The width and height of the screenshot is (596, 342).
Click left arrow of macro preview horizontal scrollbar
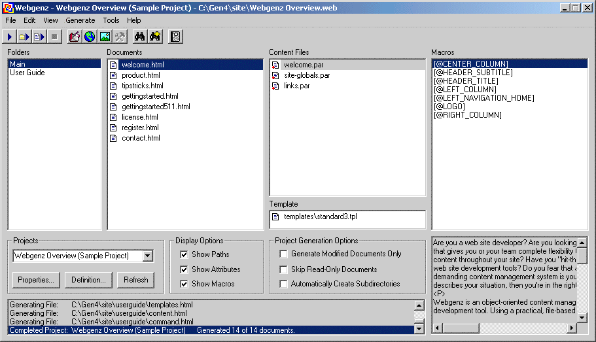pyautogui.click(x=438, y=328)
